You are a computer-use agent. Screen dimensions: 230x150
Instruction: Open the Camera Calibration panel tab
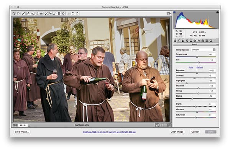pyautogui.click(x=203, y=41)
